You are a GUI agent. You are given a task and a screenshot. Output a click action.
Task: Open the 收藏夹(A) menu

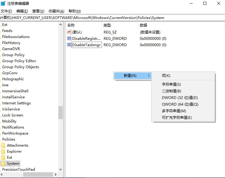56,11
